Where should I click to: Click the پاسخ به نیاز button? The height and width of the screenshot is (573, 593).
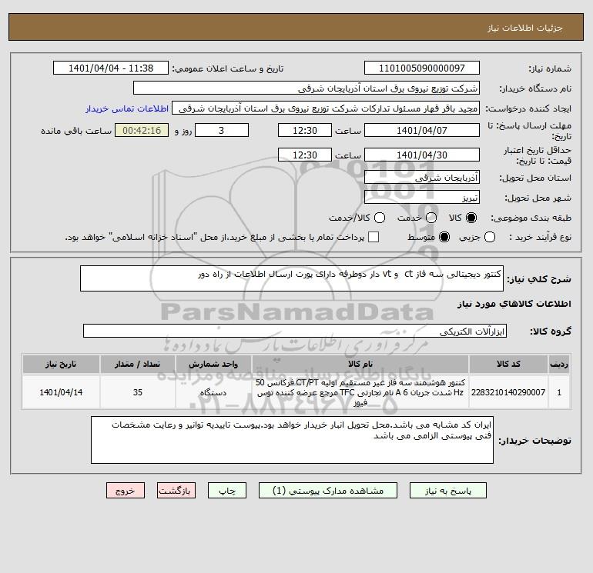click(447, 491)
